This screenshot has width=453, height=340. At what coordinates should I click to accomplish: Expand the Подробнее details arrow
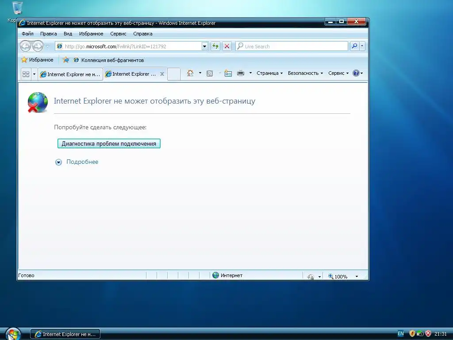58,162
